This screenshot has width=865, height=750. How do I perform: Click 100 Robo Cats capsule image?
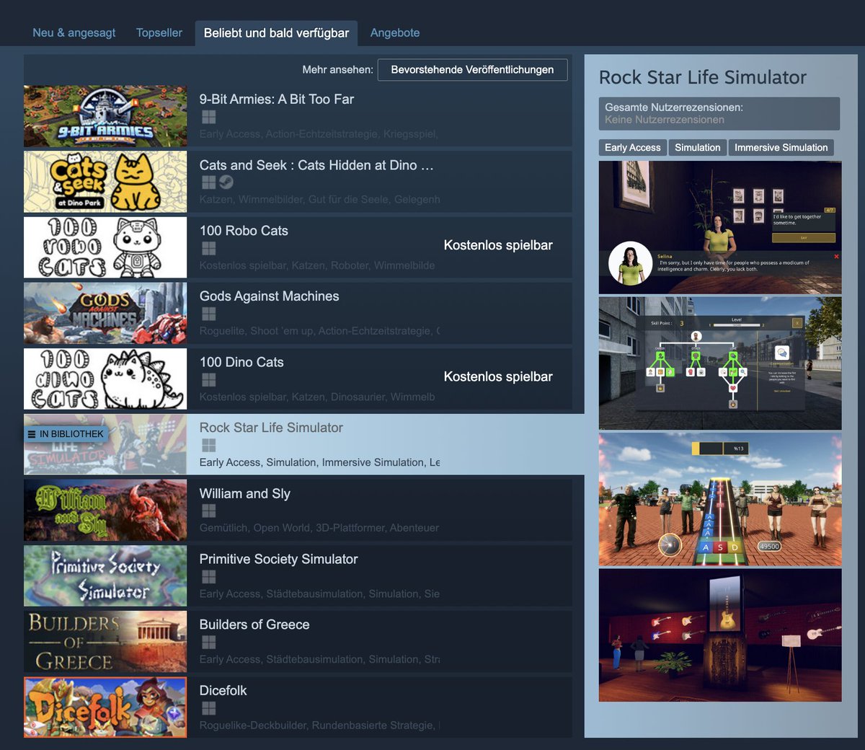(105, 247)
